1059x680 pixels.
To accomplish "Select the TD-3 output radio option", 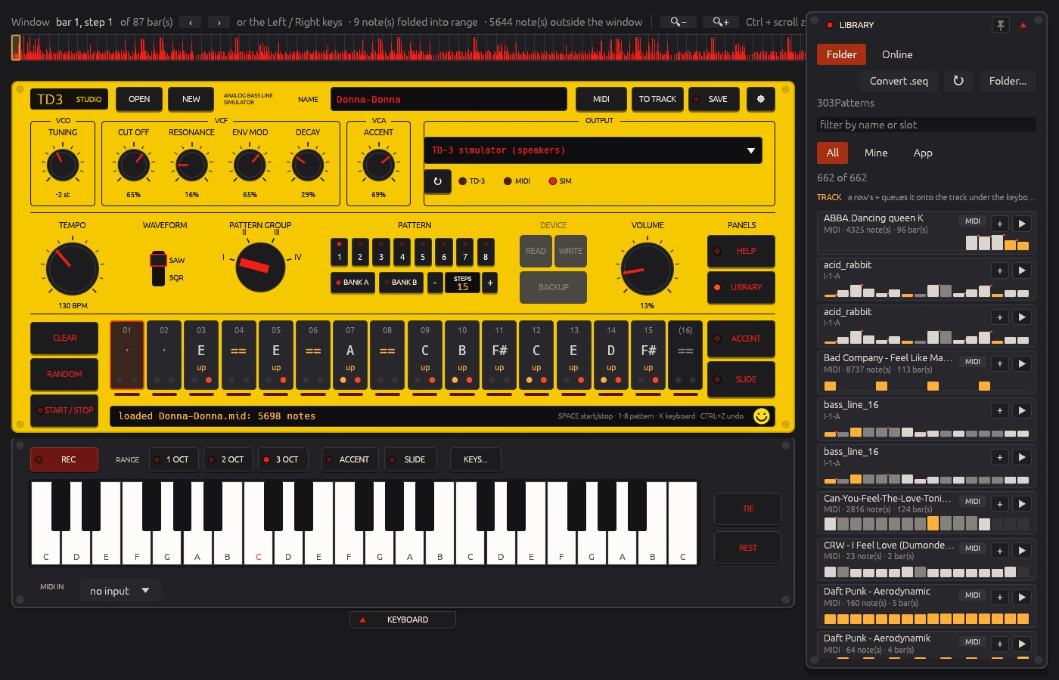I will (472, 181).
